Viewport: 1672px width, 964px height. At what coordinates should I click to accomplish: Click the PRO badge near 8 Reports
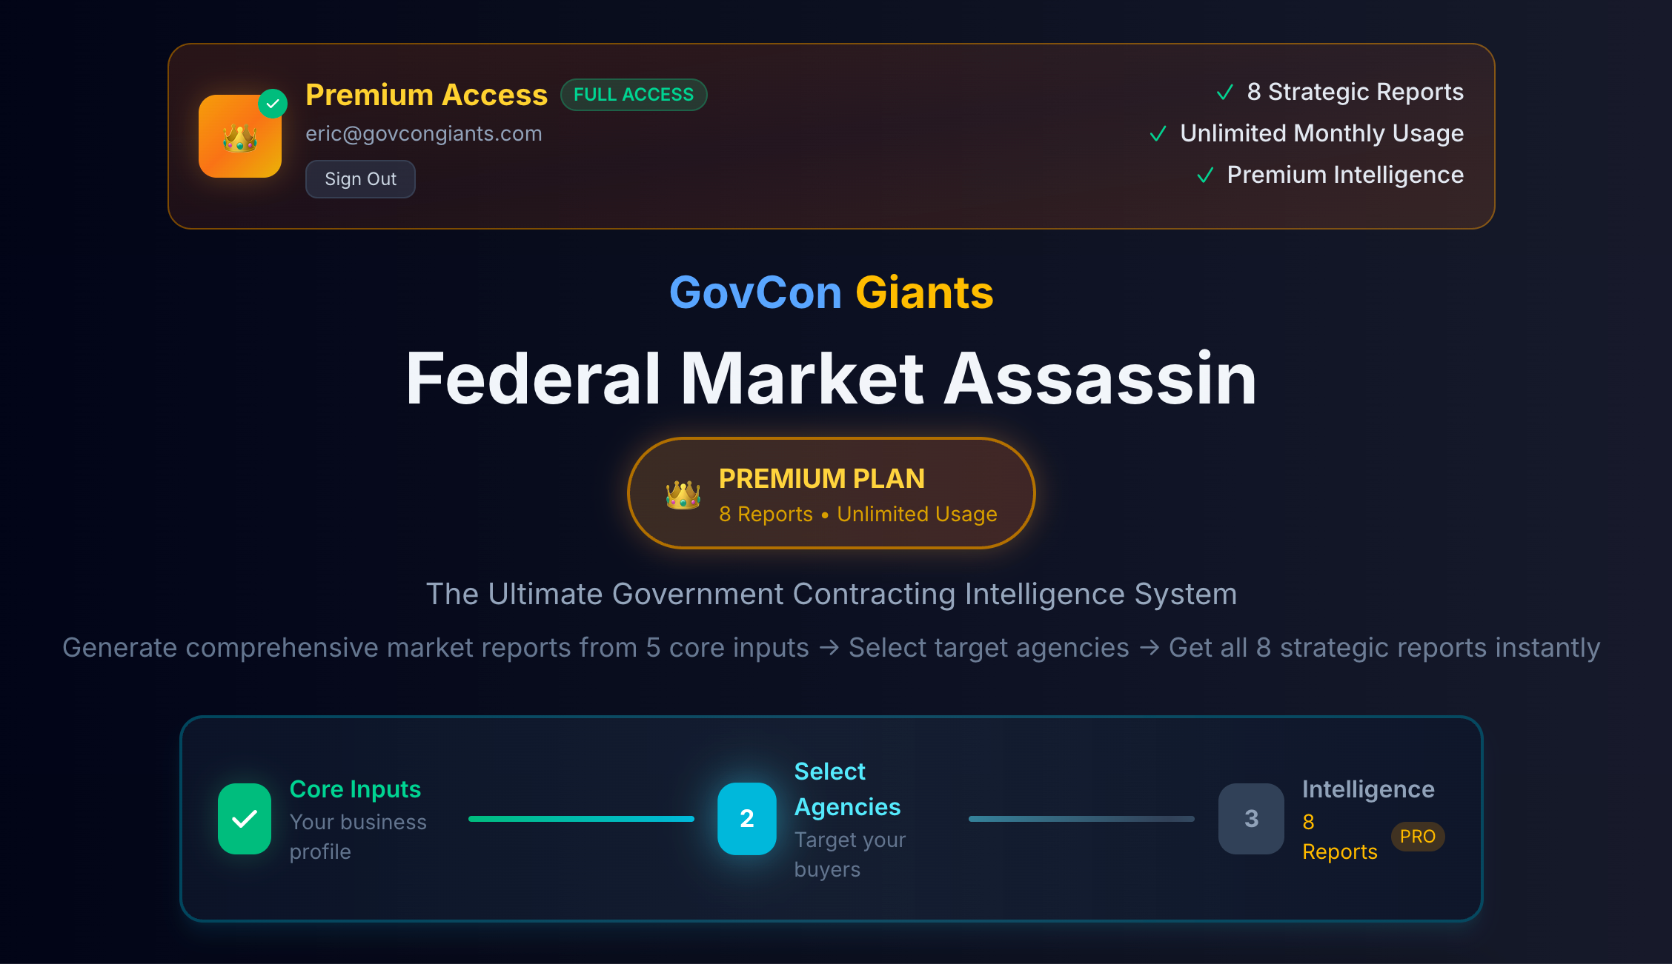click(x=1417, y=837)
